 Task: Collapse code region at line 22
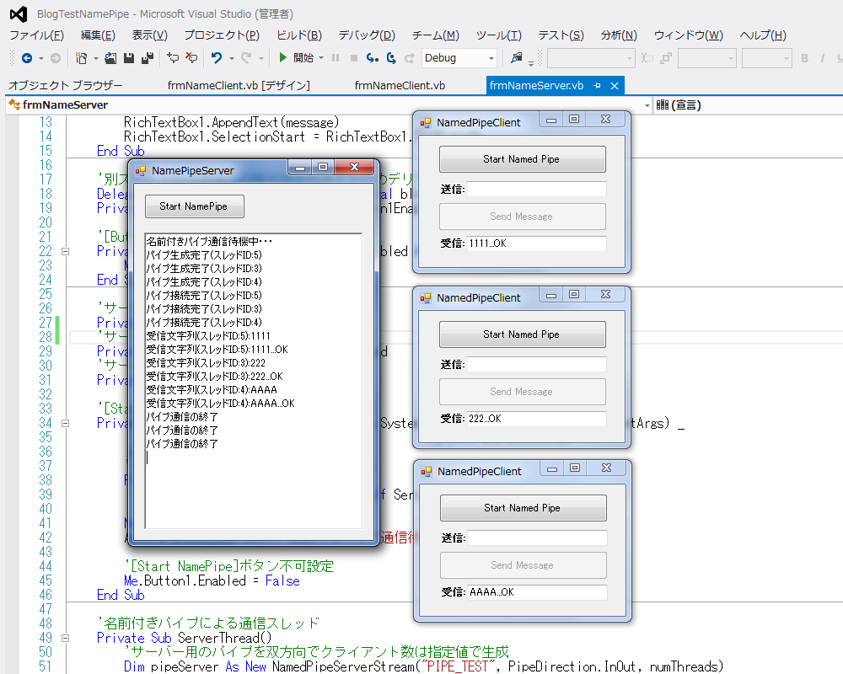pyautogui.click(x=65, y=251)
